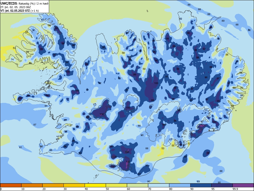
Task: Click the '0' legend tick label
Action: (x=1, y=189)
